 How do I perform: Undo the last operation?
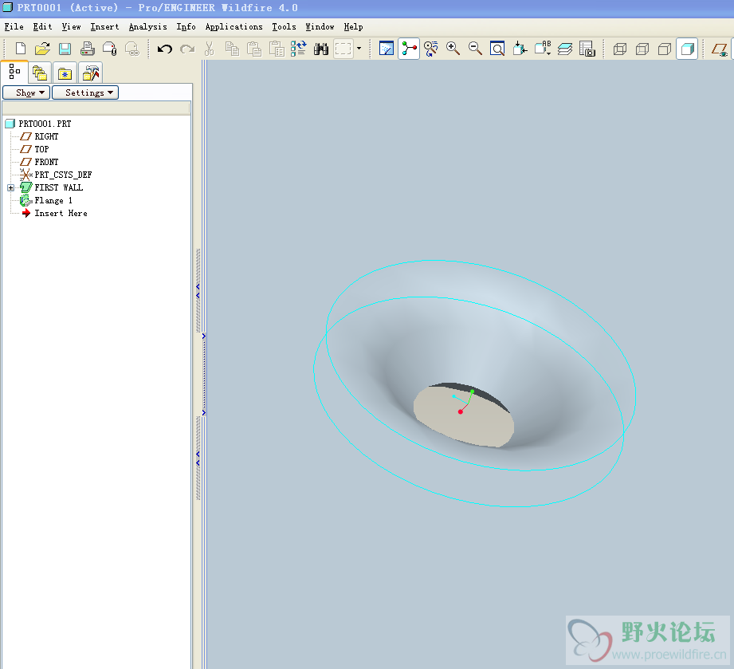point(164,49)
